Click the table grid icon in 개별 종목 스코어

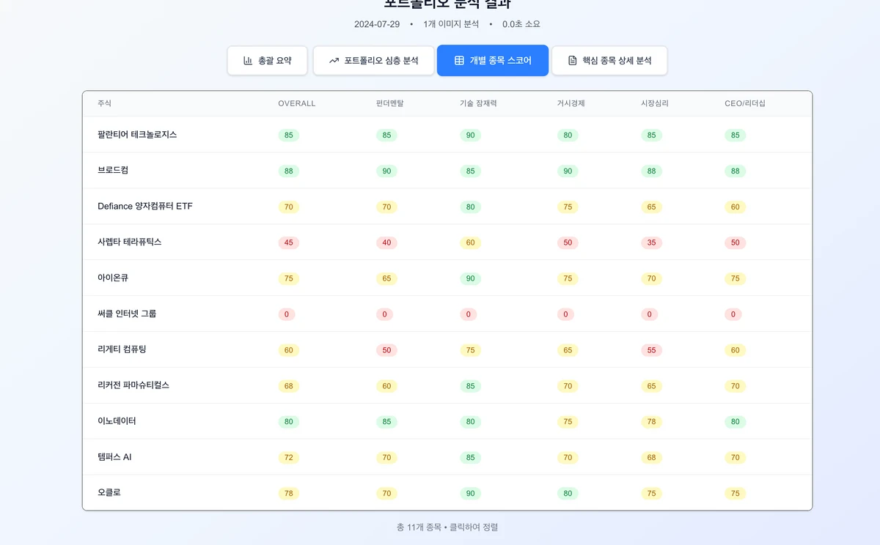(459, 61)
